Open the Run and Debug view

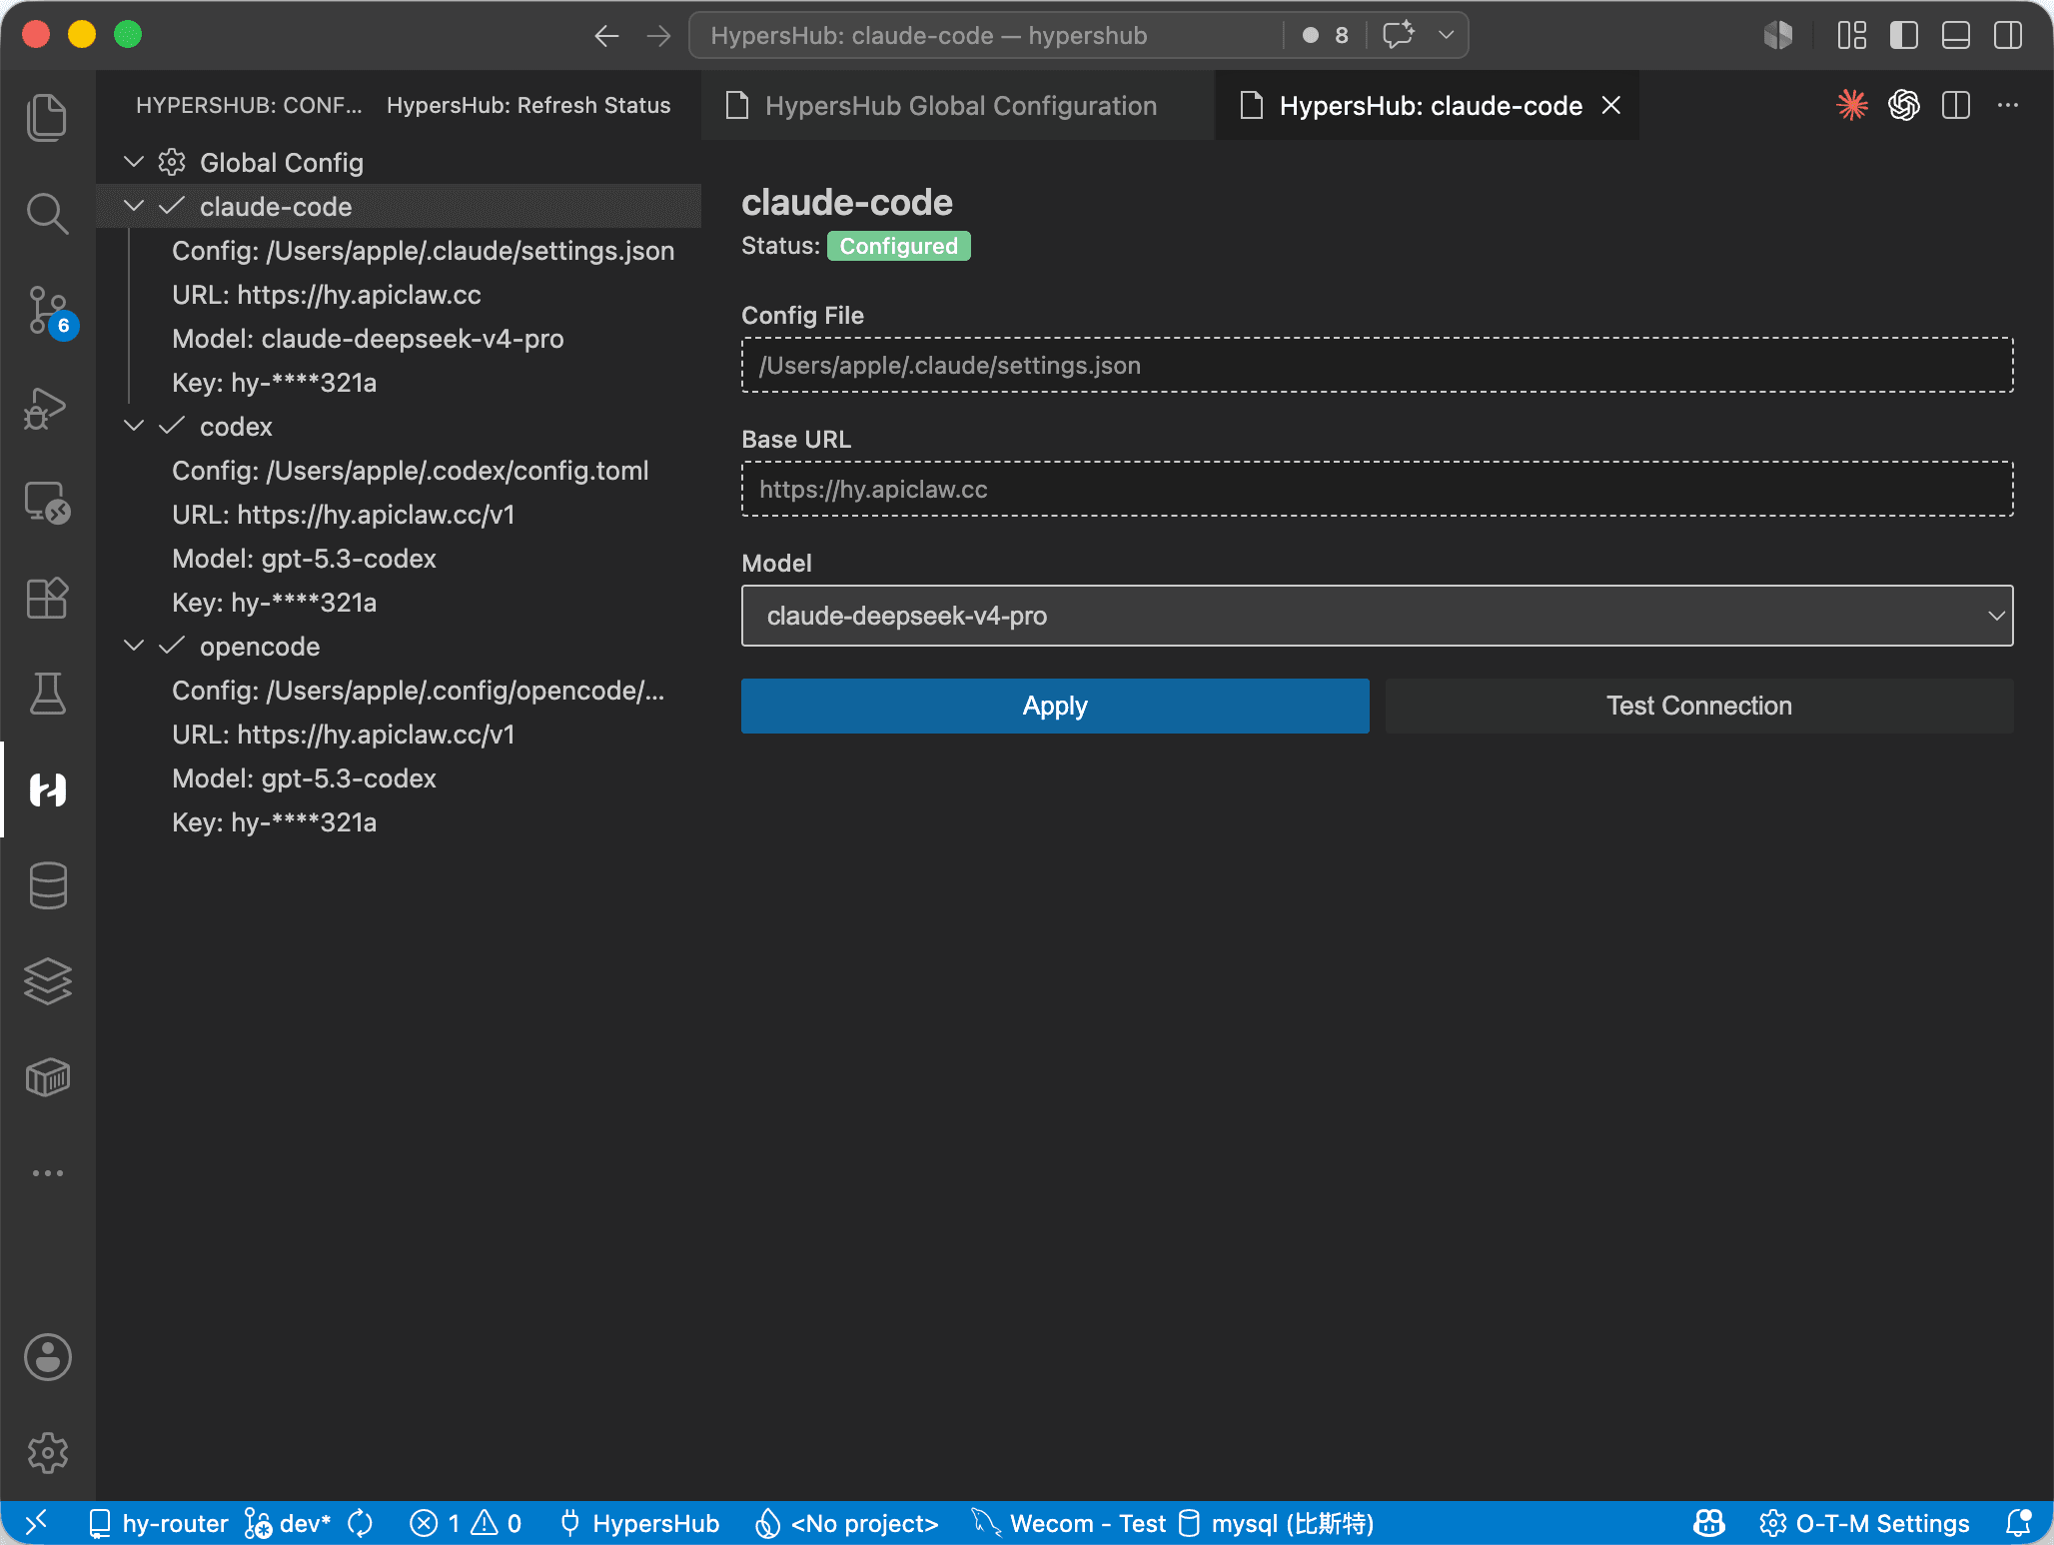[x=47, y=407]
